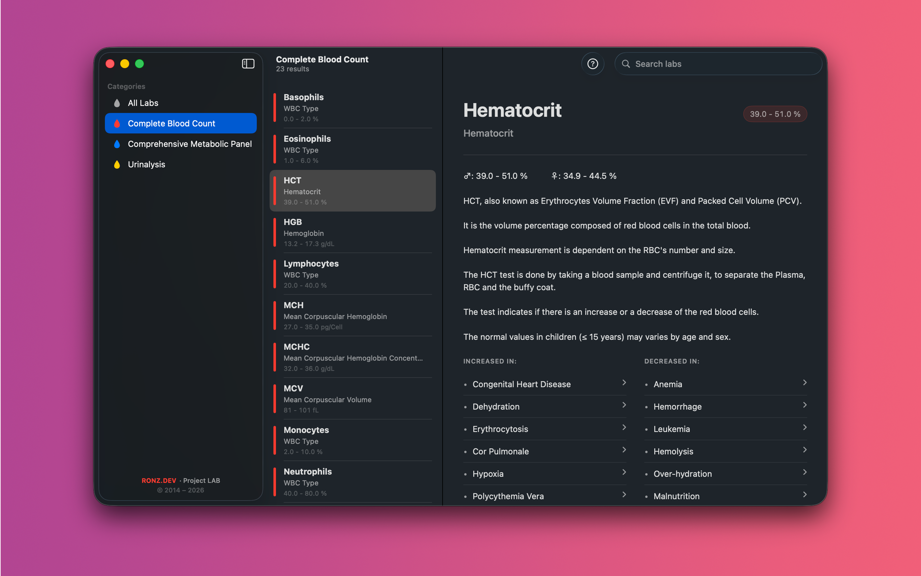Click the blue drop icon for Metabolic Panel
The image size is (921, 576).
point(117,144)
